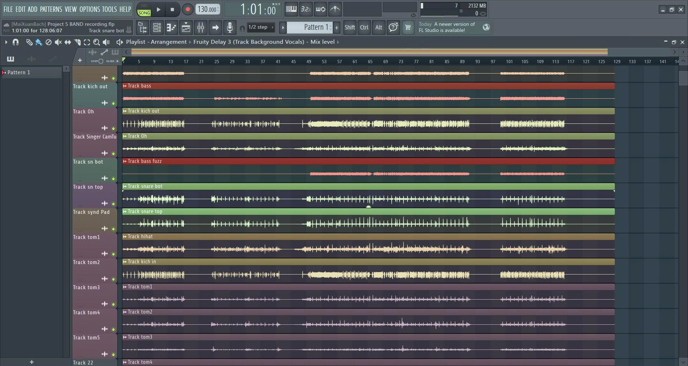Select the Draw pencil tool
This screenshot has width=688, height=366.
29,42
